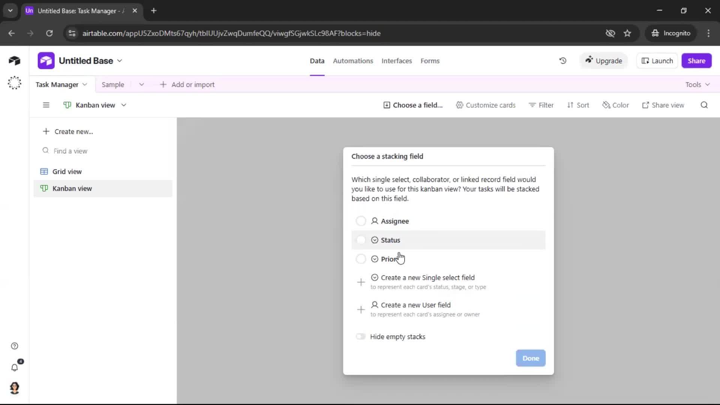Image resolution: width=720 pixels, height=405 pixels.
Task: Select Grid view in the views list
Action: (x=103, y=171)
